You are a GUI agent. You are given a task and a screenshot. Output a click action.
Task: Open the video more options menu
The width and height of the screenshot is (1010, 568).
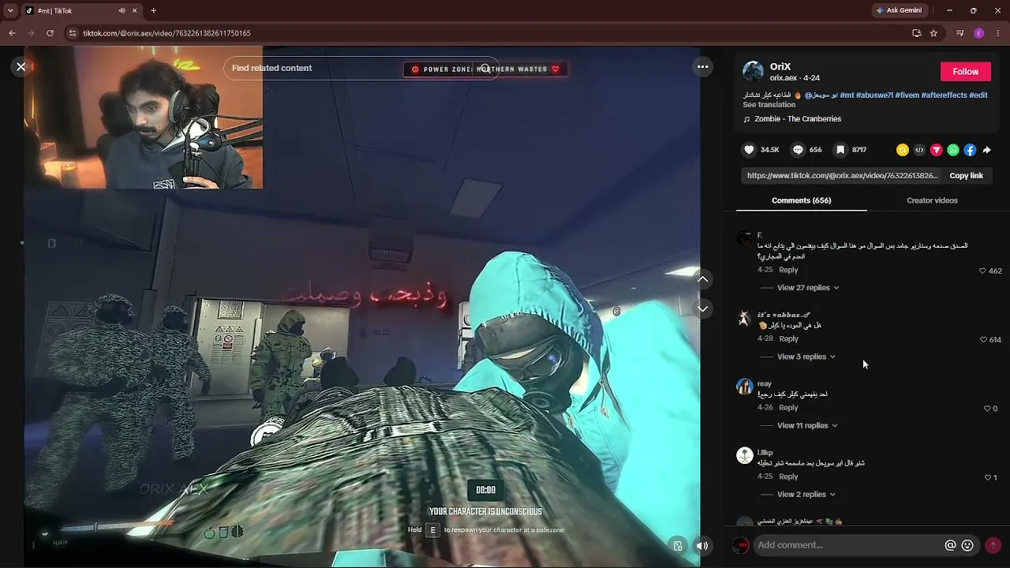tap(702, 67)
